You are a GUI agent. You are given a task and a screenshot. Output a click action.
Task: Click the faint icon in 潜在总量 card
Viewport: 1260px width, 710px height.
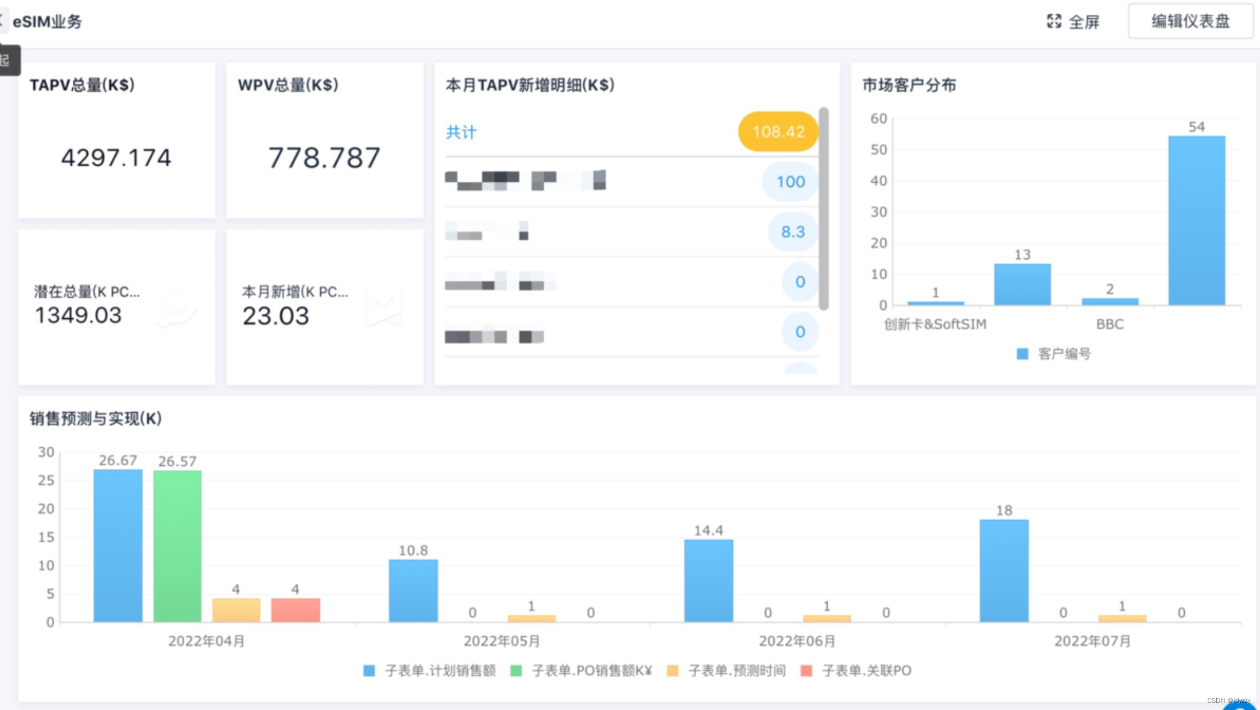(176, 308)
